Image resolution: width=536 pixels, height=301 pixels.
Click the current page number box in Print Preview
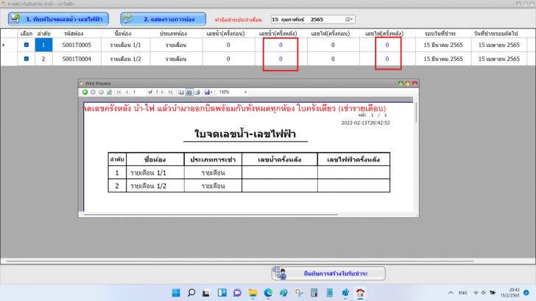[x=138, y=92]
